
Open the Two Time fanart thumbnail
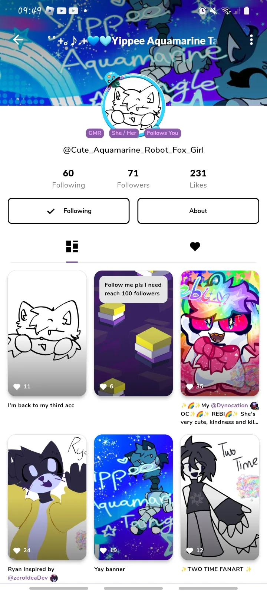click(x=220, y=497)
